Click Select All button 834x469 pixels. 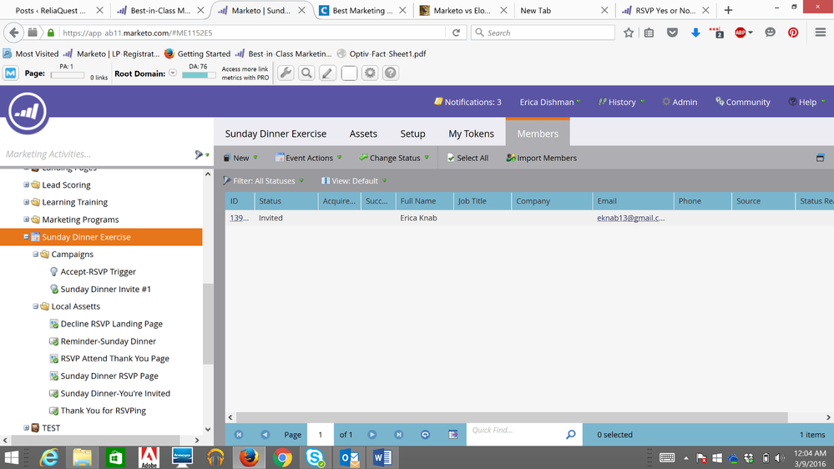point(468,158)
